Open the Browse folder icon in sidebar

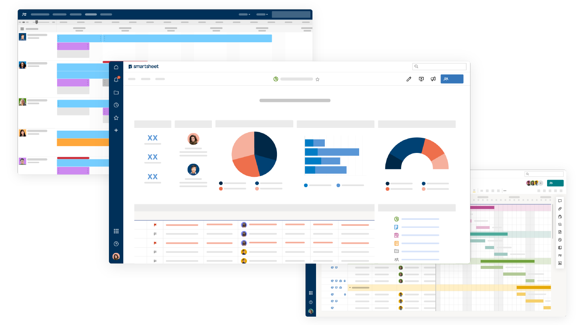pyautogui.click(x=116, y=92)
